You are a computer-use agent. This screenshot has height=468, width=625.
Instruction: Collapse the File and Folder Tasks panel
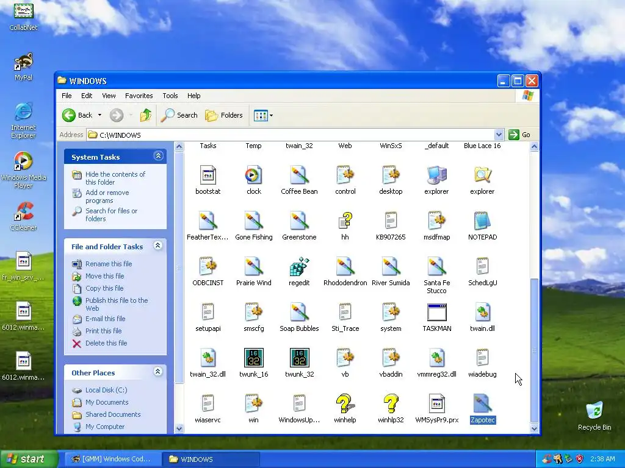(158, 246)
